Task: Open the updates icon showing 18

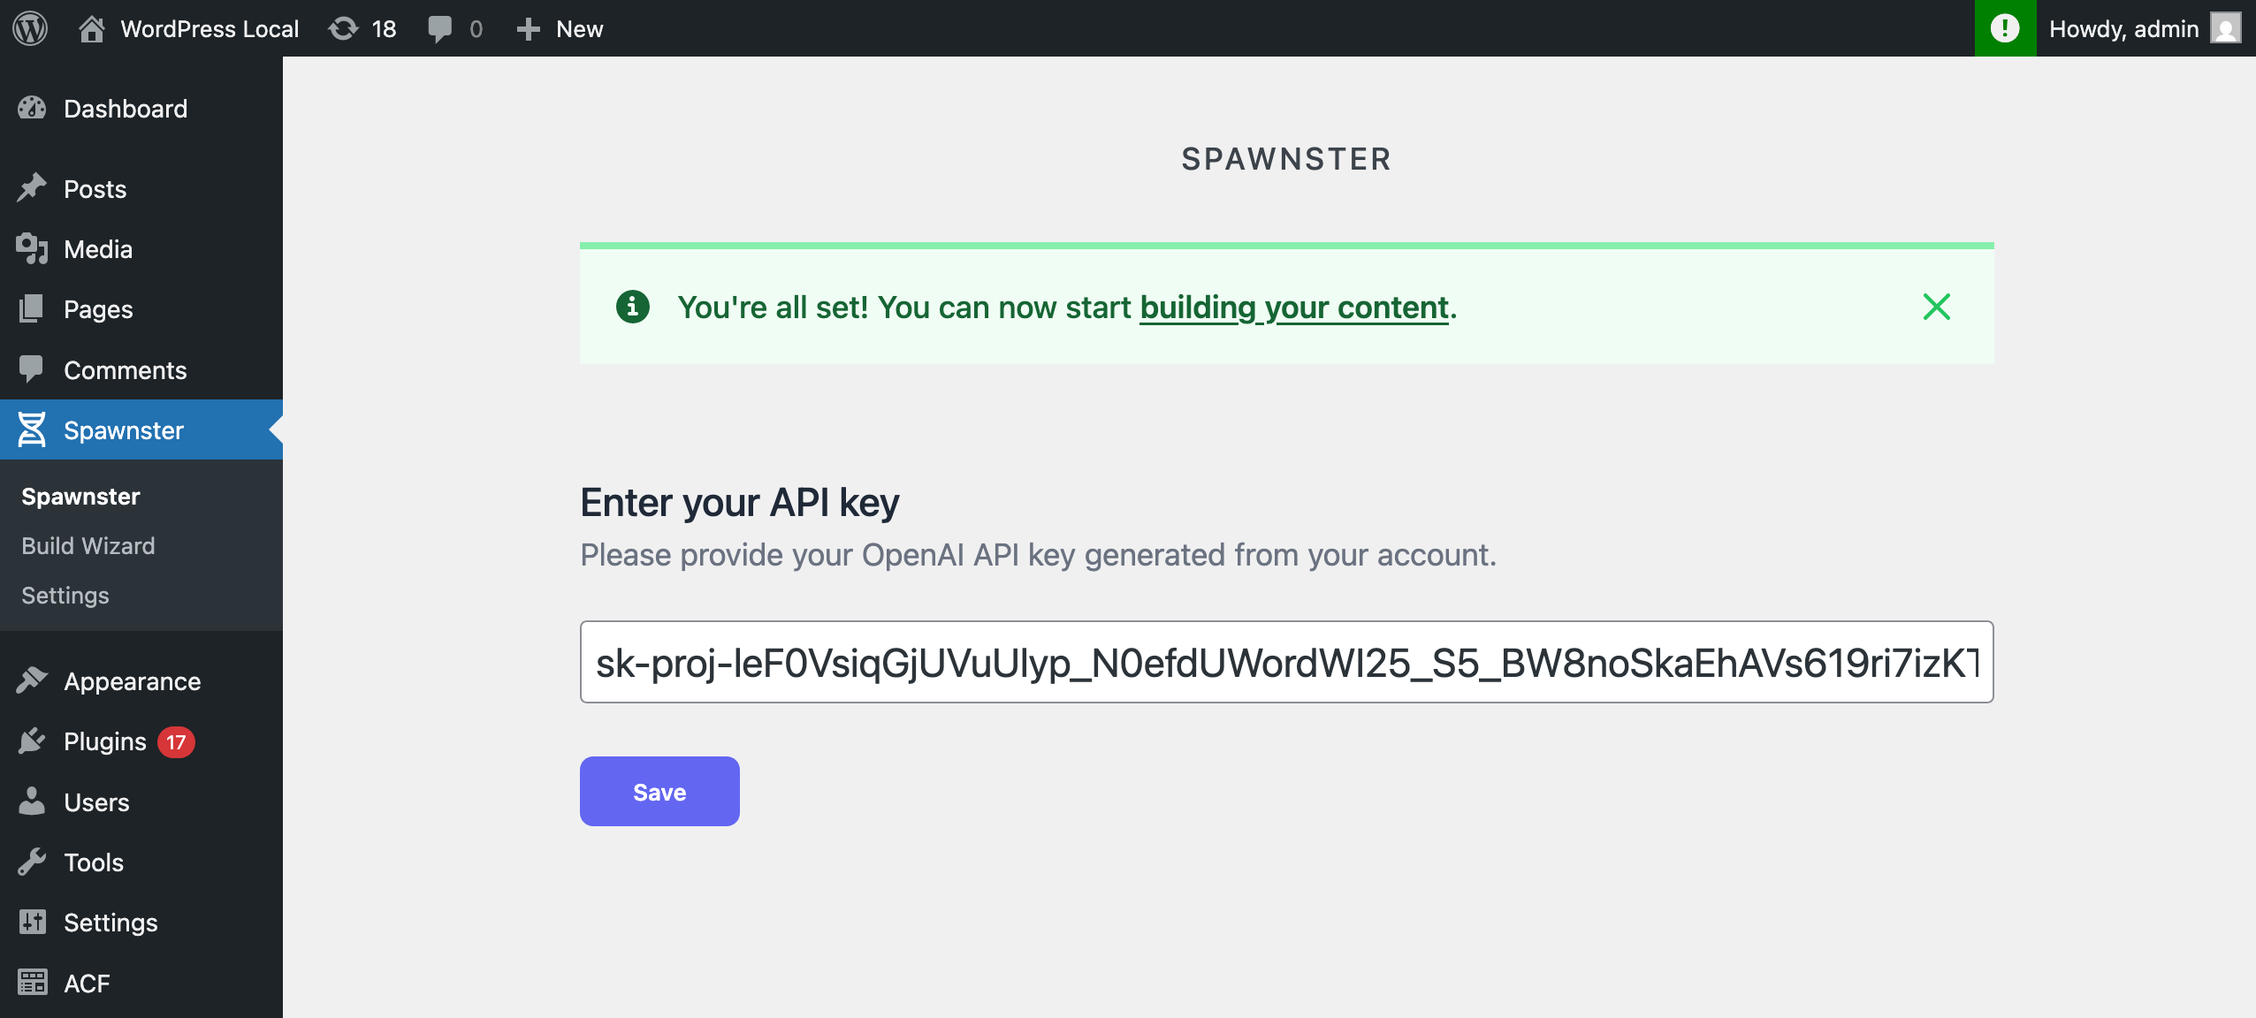Action: [343, 29]
